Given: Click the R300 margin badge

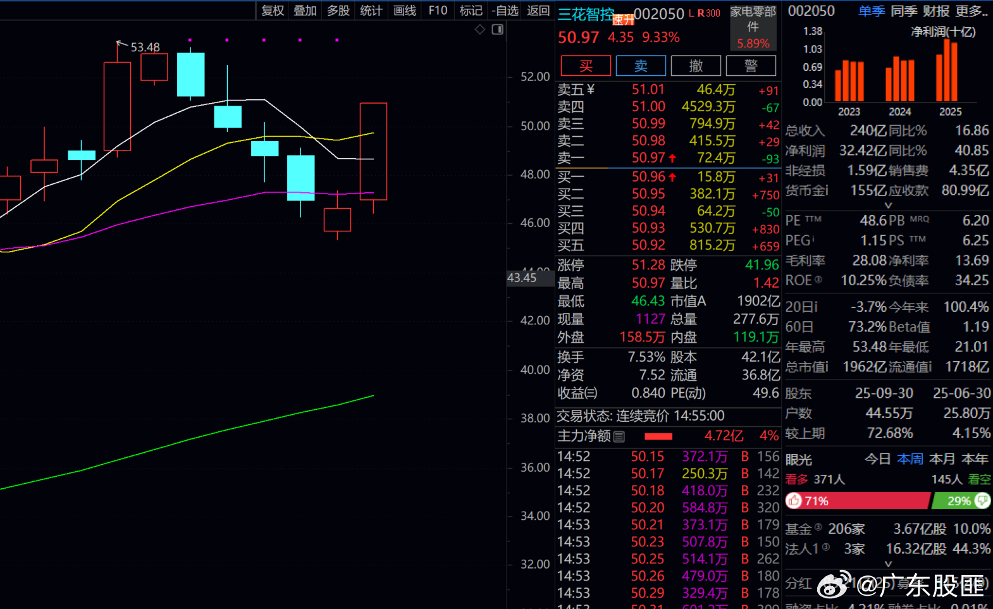Looking at the screenshot, I should pos(708,13).
